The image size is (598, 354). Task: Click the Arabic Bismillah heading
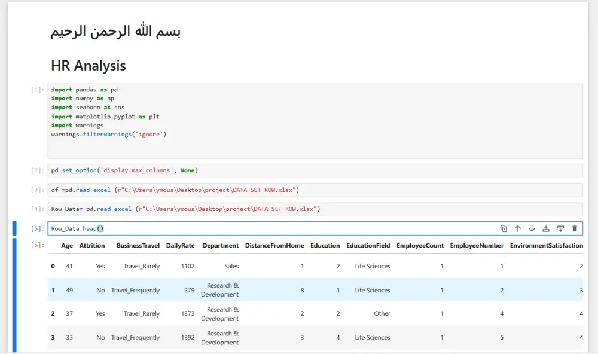(115, 30)
